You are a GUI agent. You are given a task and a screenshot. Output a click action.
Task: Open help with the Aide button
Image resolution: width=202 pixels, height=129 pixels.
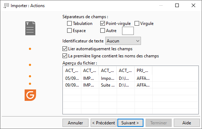[x=187, y=123]
